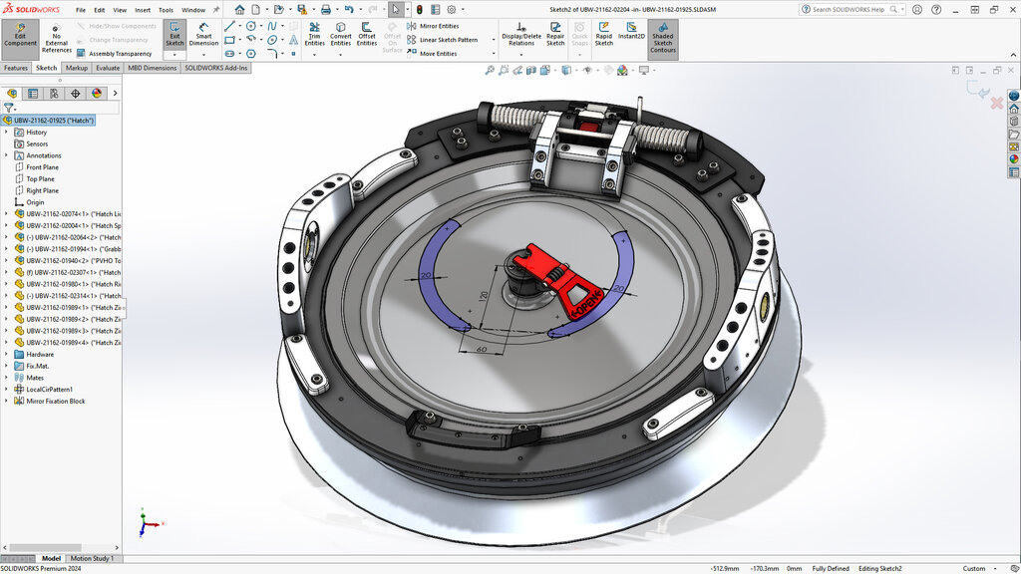
Task: Expand the Hardware folder
Action: click(7, 354)
